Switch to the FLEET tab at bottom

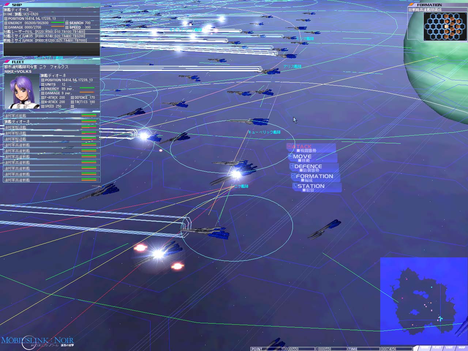pos(437,348)
